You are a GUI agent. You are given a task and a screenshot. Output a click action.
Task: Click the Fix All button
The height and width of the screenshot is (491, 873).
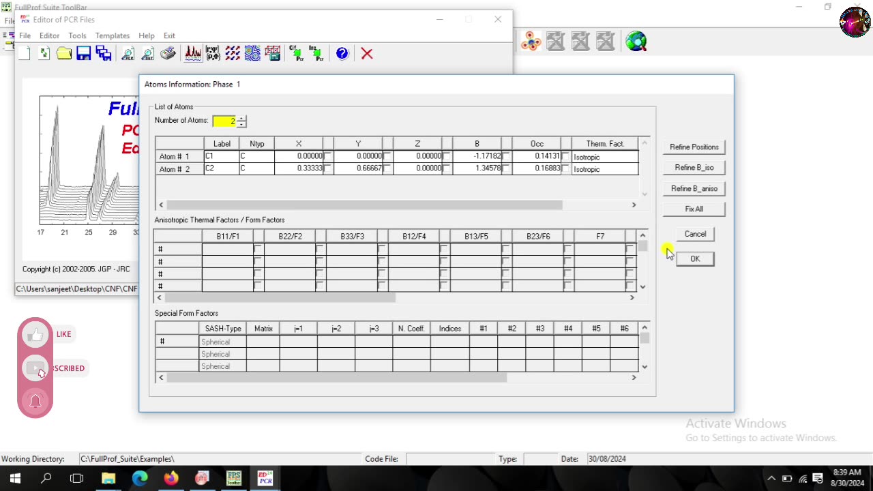click(x=694, y=209)
